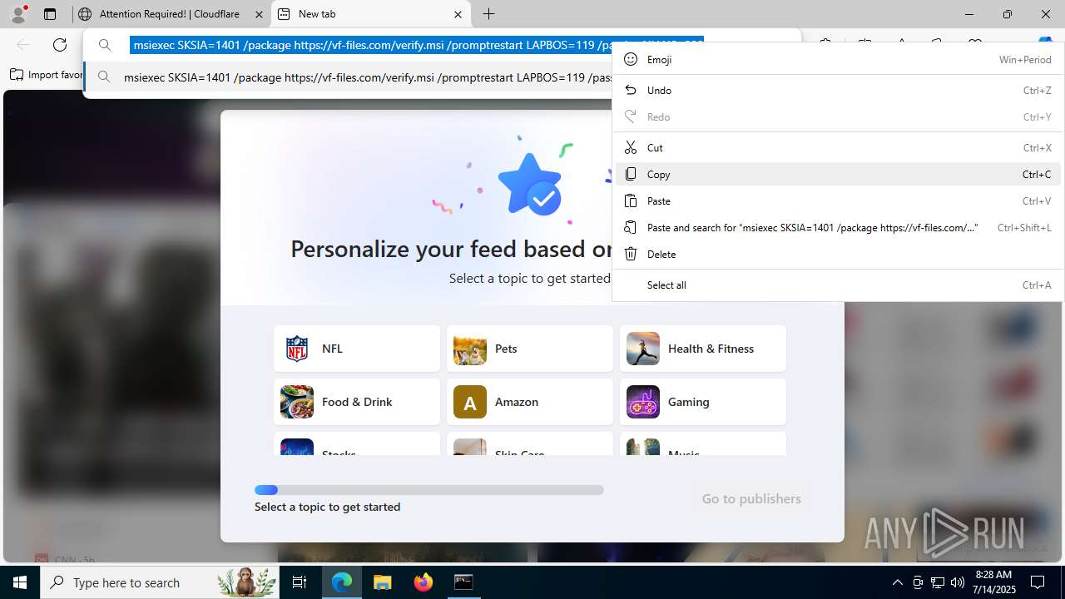Open the tab actions menu icon
This screenshot has width=1065, height=599.
(50, 14)
